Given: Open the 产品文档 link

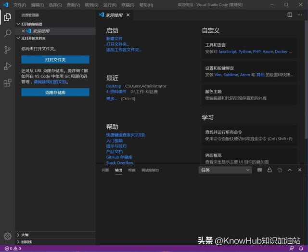Looking at the screenshot, I should pos(115,152).
